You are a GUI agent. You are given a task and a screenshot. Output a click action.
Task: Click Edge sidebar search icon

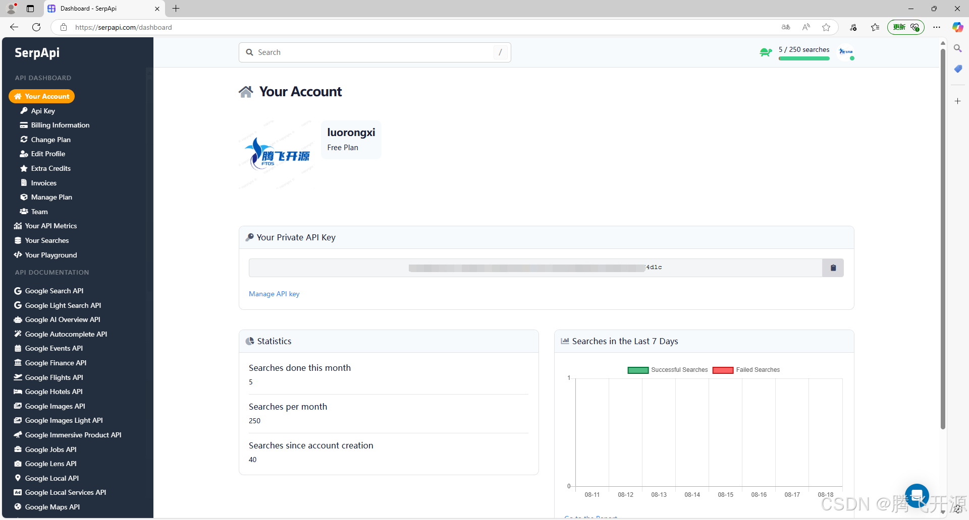(x=957, y=48)
